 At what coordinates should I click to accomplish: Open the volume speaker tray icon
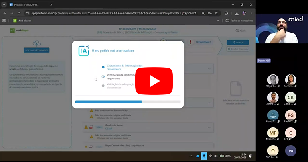(215, 156)
